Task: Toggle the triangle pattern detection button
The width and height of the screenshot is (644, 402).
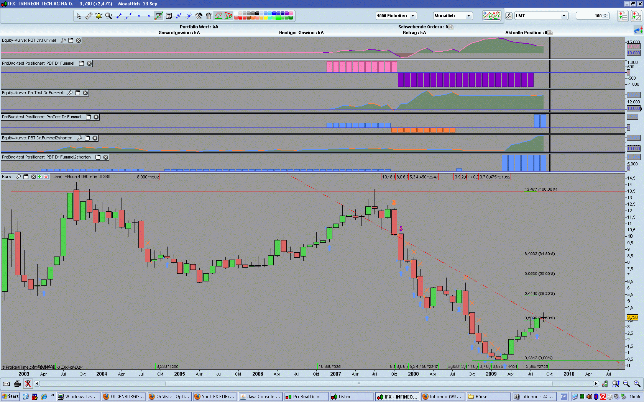Action: pos(228,16)
